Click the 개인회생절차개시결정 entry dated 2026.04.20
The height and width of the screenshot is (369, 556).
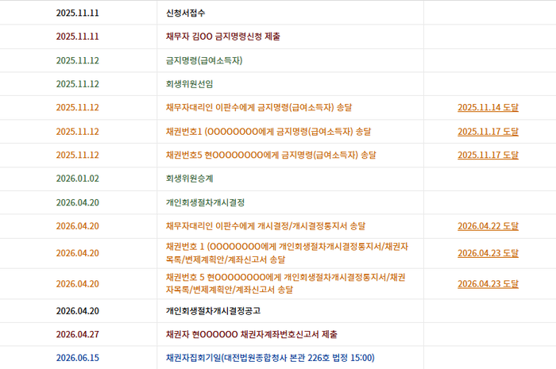(205, 202)
